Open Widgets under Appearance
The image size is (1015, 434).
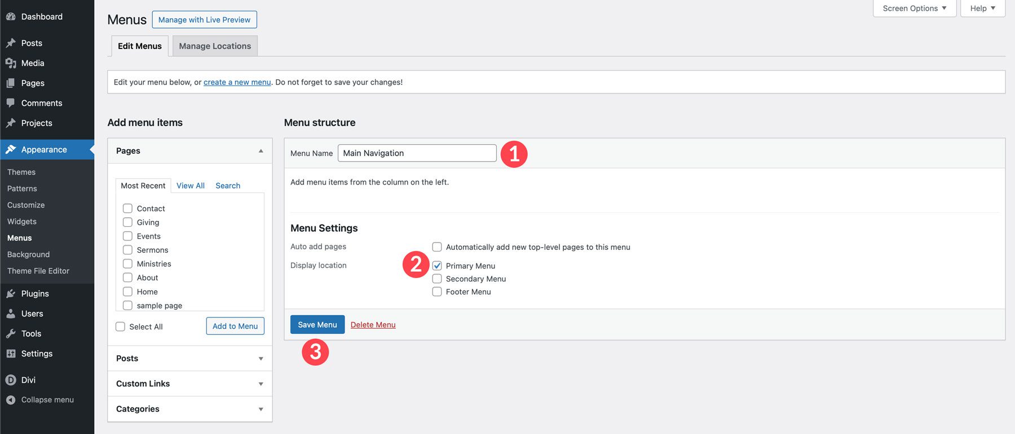click(x=22, y=221)
